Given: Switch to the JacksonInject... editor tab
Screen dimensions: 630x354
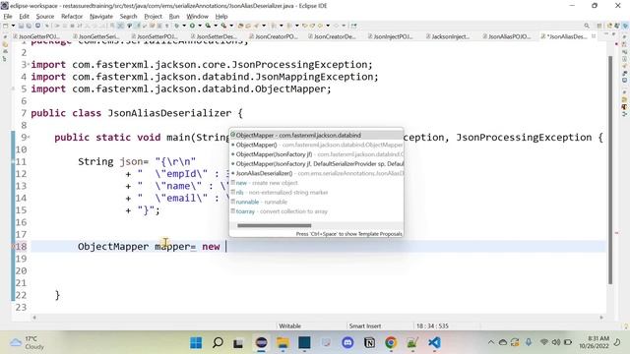Looking at the screenshot, I should click(x=448, y=36).
